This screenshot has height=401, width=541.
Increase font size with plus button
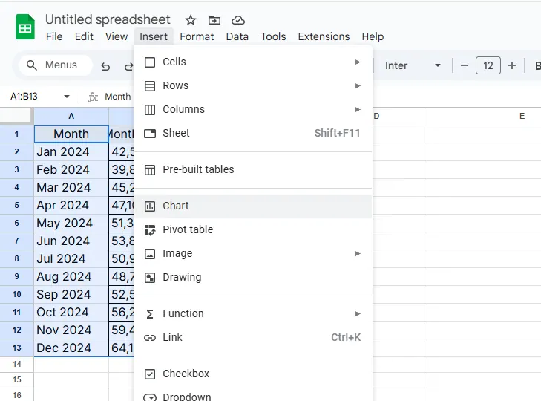tap(512, 65)
